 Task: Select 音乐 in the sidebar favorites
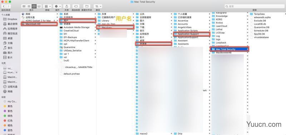(x=8, y=48)
